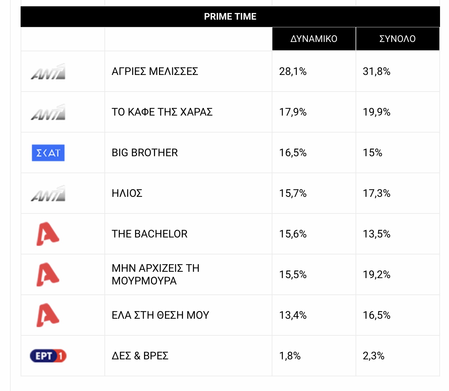The height and width of the screenshot is (391, 449).
Task: Click the ΕΡΤ1 logo beside ΔΕΣ & ΒΡΕΣ
Action: (x=48, y=356)
